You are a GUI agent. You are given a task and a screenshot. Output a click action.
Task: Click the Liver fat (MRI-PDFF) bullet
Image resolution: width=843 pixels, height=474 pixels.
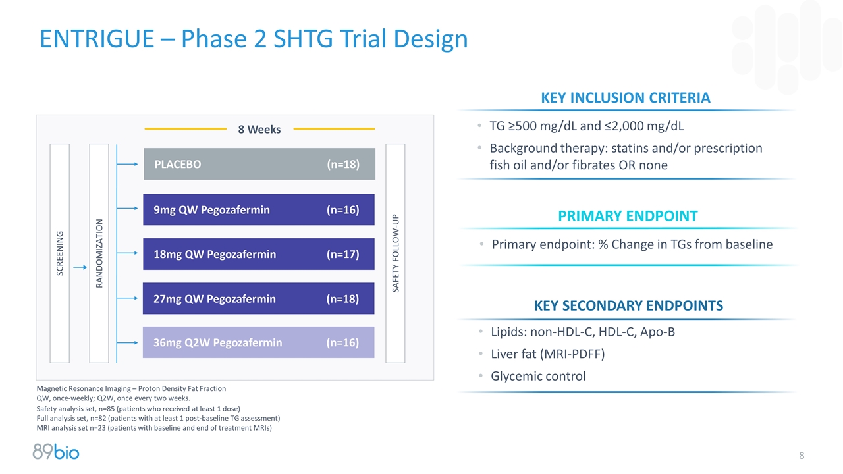(x=547, y=354)
